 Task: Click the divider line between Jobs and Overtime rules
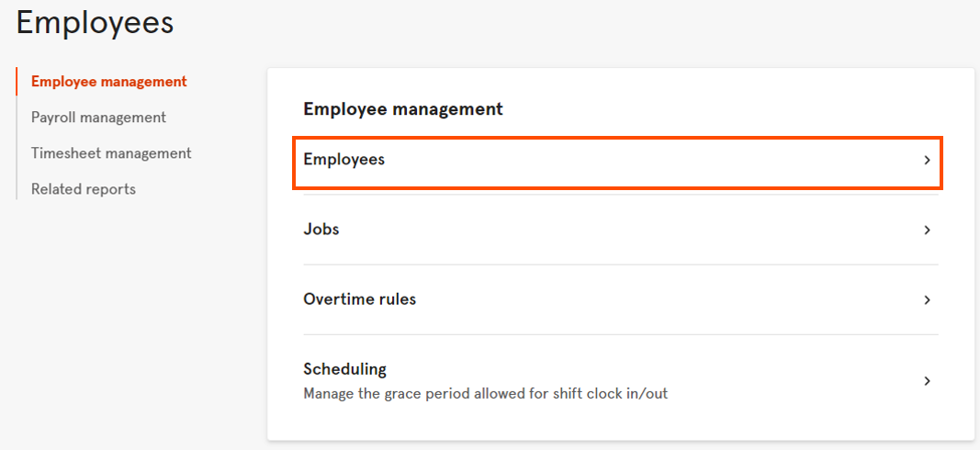click(620, 264)
